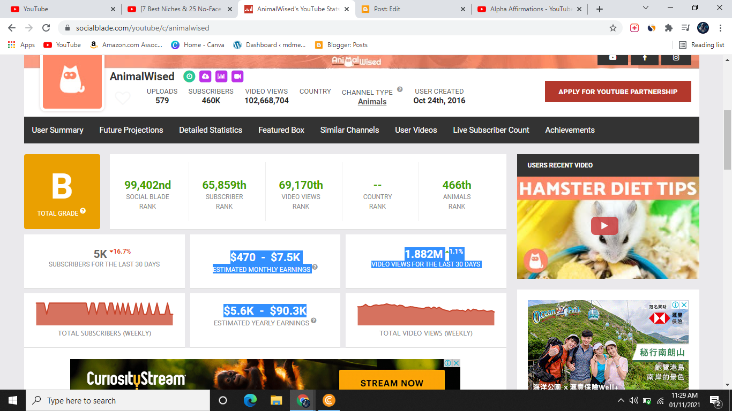732x411 pixels.
Task: Open the Reading list
Action: pyautogui.click(x=701, y=45)
